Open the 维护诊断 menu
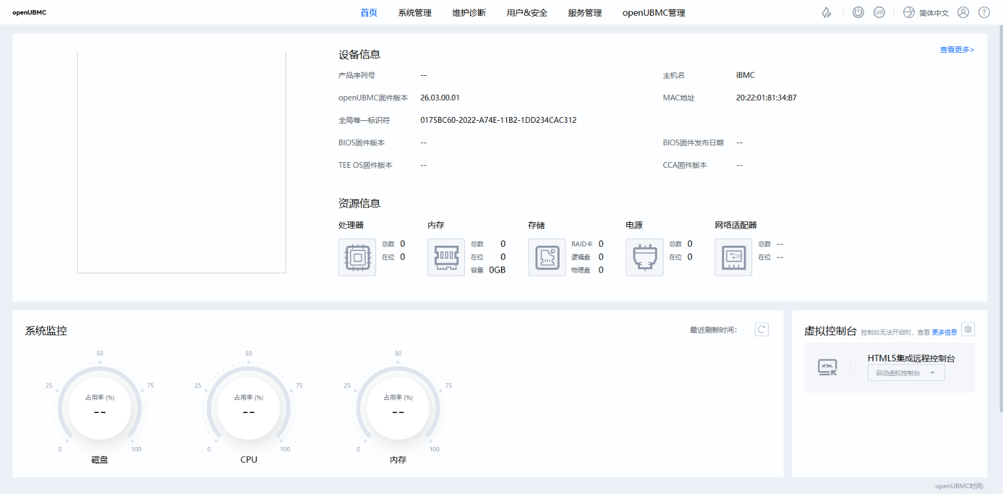 469,12
